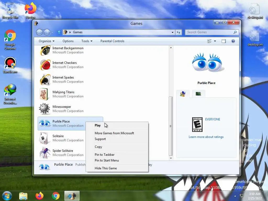Screen dimensions: 268x201
Task: Switch to the performance tab in preview pane
Action: pyautogui.click(x=198, y=94)
